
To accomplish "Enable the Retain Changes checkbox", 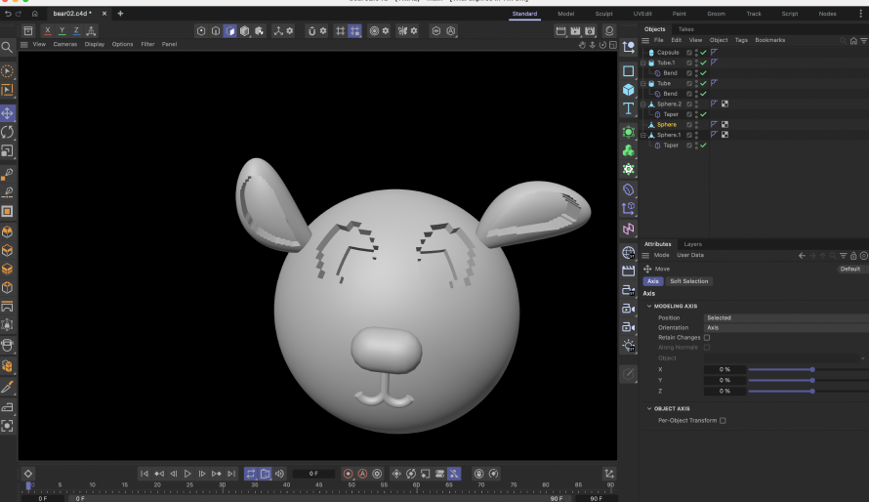I will pos(707,338).
